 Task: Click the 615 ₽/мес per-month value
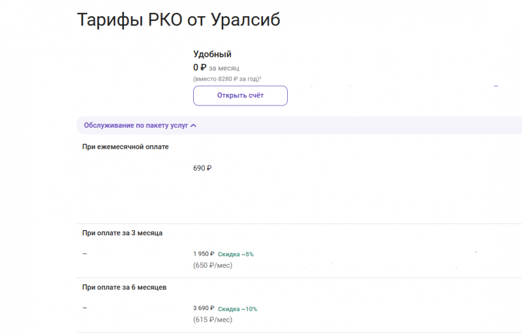pos(213,320)
